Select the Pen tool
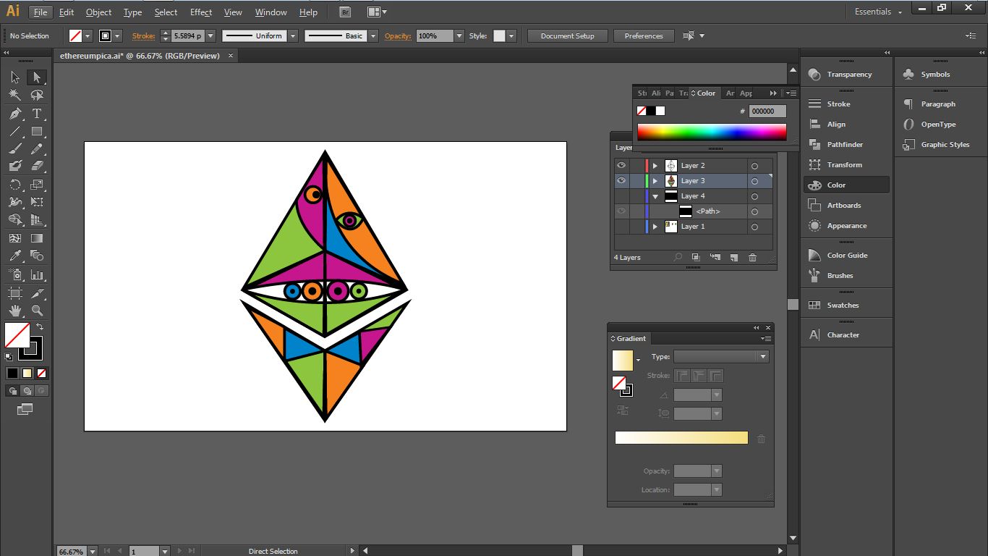988x556 pixels. (15, 114)
